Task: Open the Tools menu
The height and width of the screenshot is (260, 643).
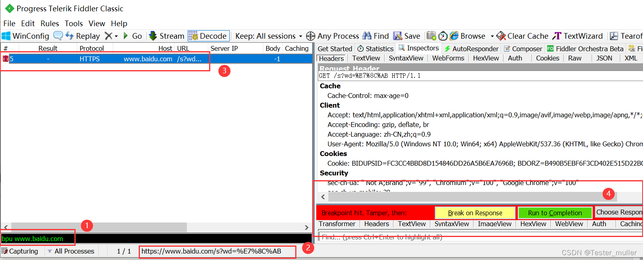Action: [74, 23]
